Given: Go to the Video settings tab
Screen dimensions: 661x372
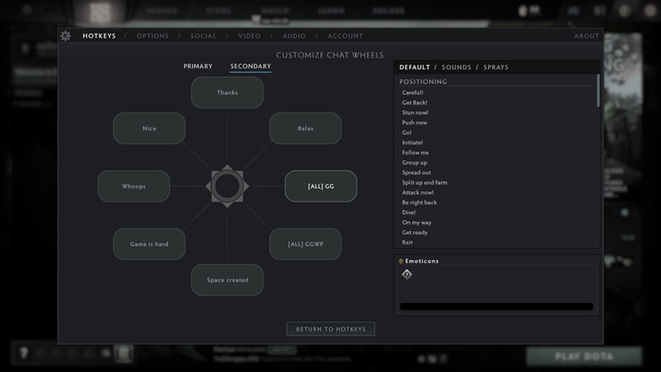Looking at the screenshot, I should tap(250, 35).
